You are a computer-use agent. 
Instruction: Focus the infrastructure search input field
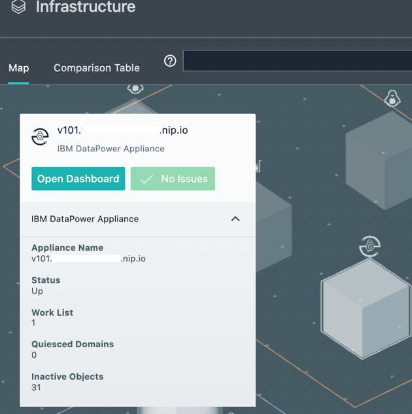298,61
